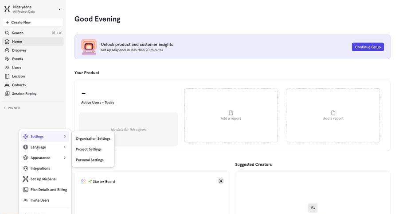Click the Session Replay play icon
The image size is (399, 214).
click(x=7, y=93)
